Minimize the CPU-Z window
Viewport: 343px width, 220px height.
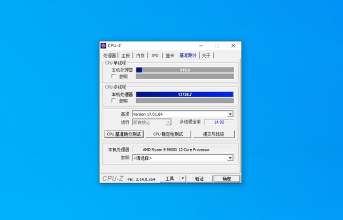click(201, 45)
